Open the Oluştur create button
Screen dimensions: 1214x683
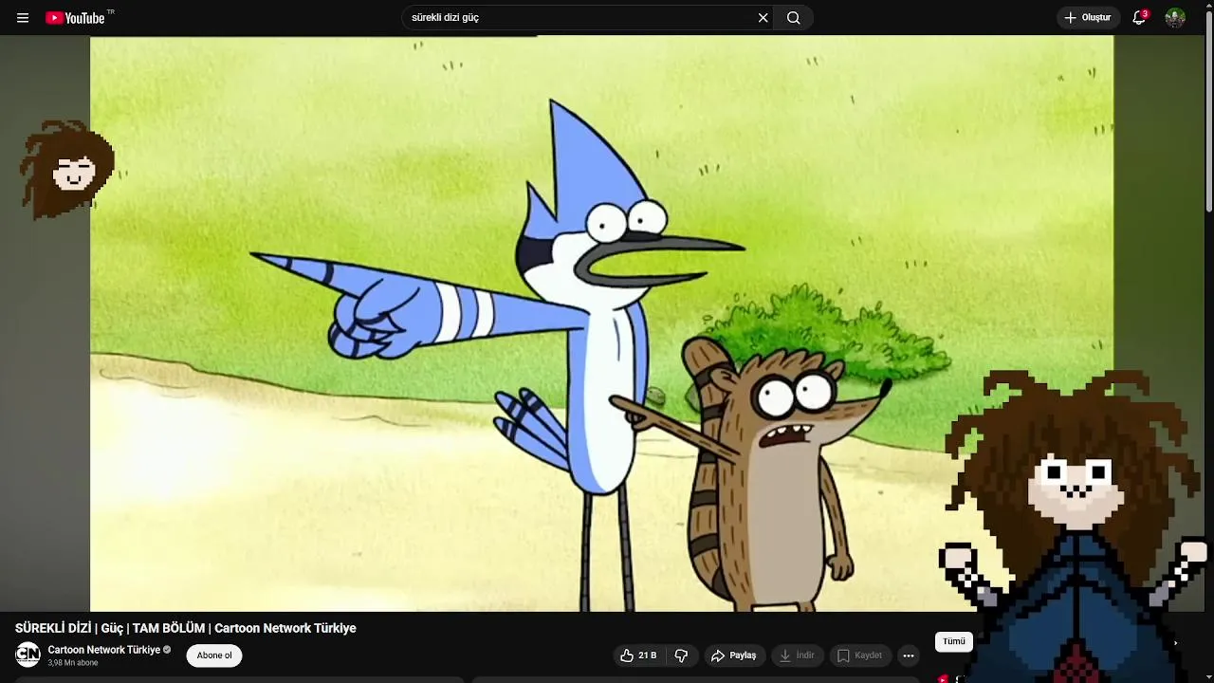click(x=1088, y=18)
